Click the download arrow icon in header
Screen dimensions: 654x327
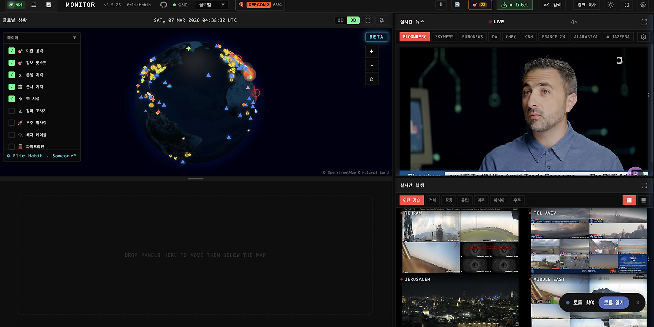[441, 5]
